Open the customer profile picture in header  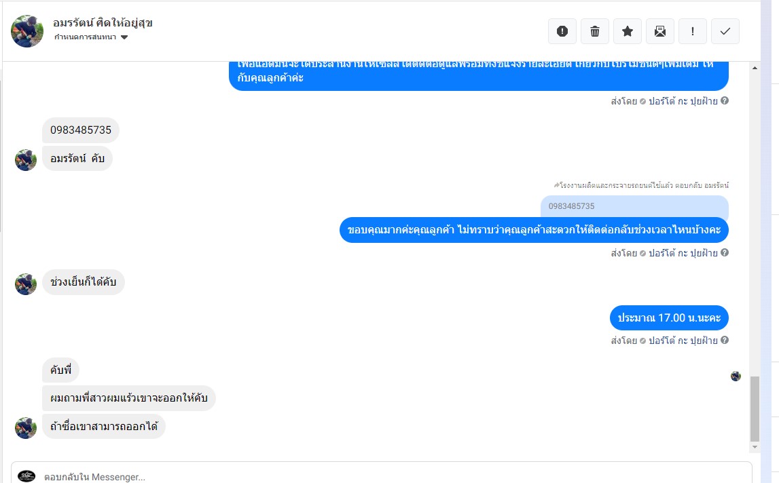click(27, 31)
